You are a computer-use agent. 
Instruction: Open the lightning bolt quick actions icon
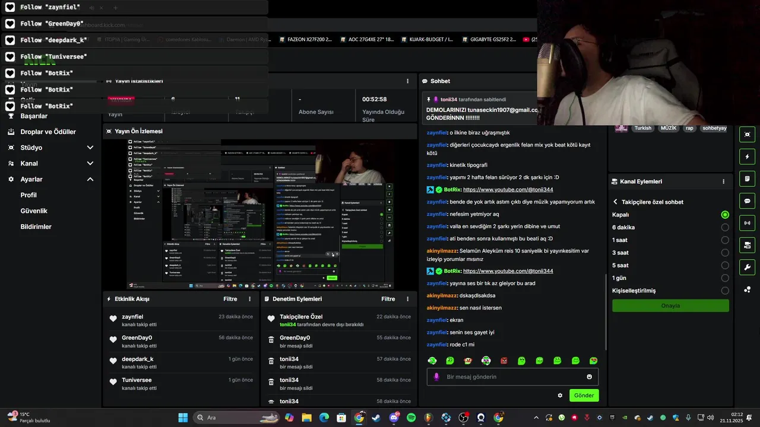(x=747, y=157)
